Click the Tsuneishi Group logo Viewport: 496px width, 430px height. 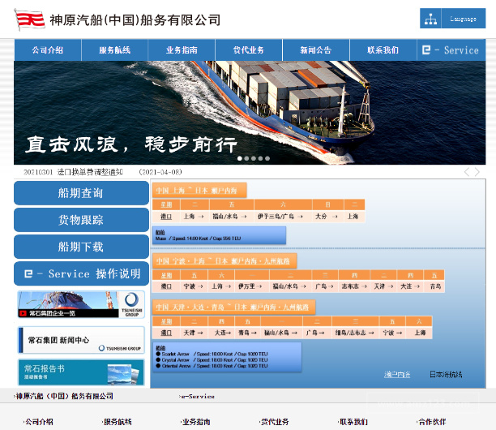[x=131, y=304]
